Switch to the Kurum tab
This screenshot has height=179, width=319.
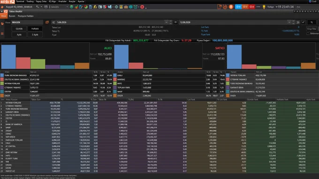(x=12, y=16)
